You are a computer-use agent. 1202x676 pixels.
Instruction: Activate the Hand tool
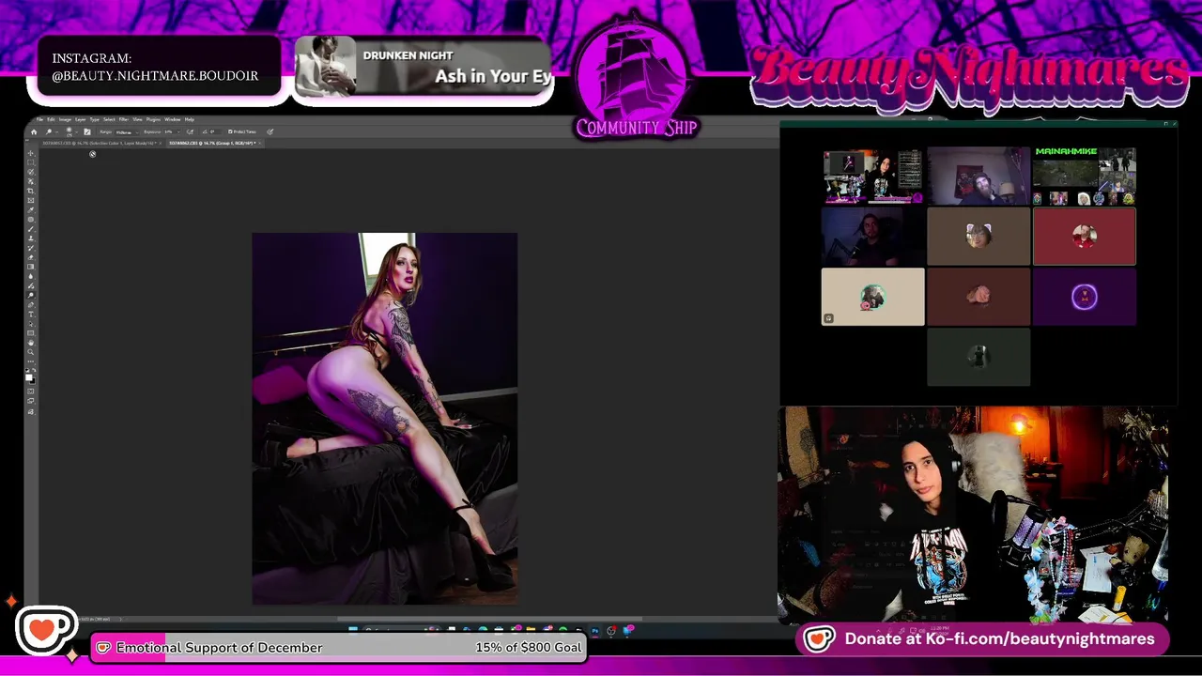(x=31, y=343)
